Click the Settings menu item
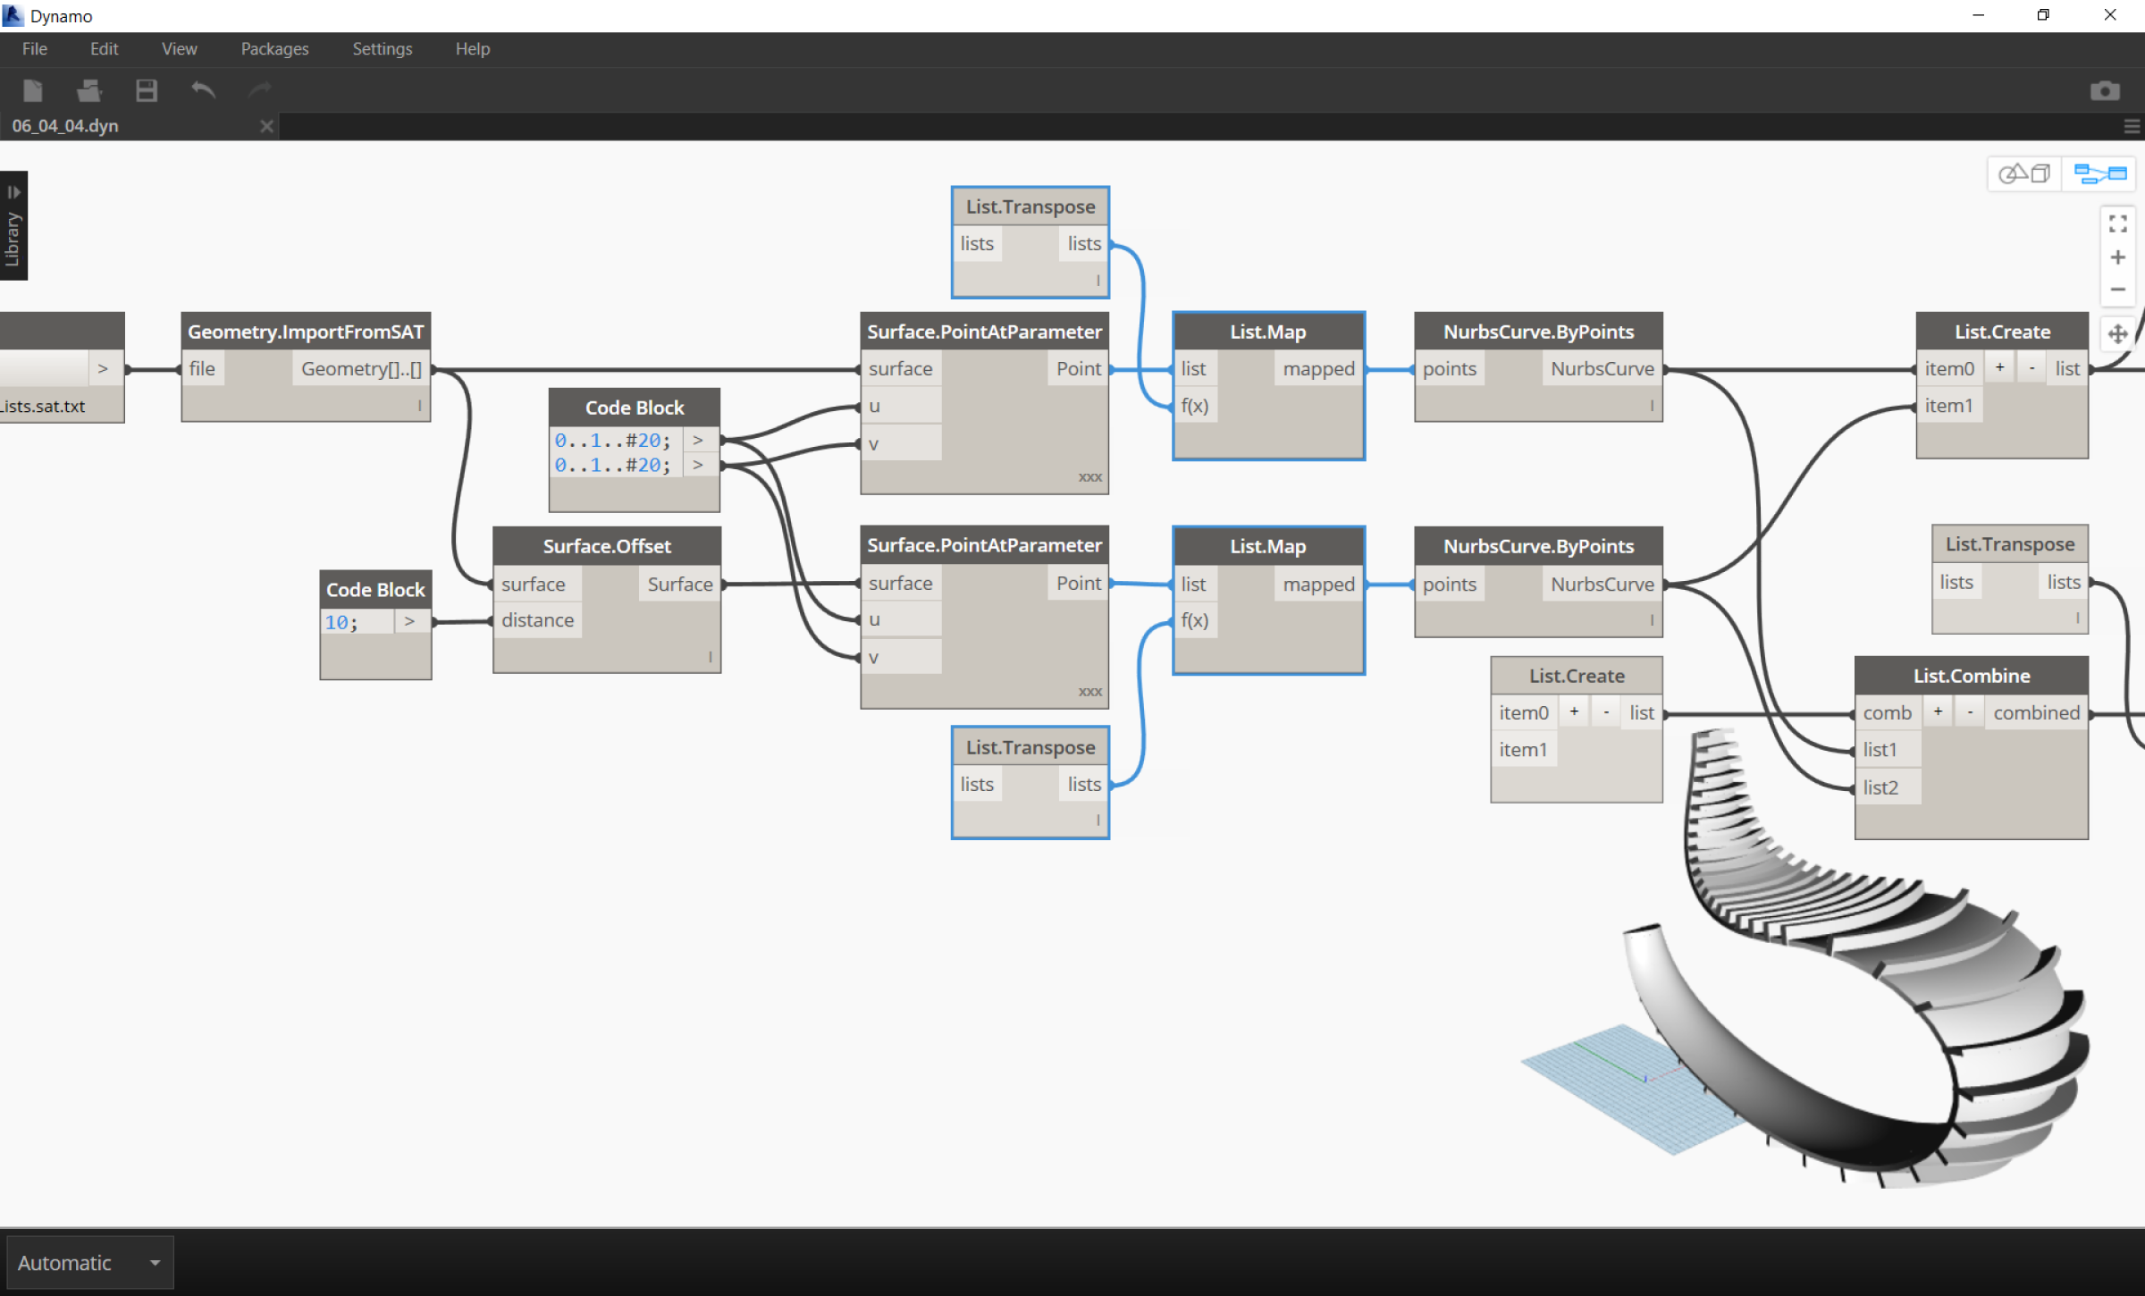The height and width of the screenshot is (1296, 2145). coord(382,47)
